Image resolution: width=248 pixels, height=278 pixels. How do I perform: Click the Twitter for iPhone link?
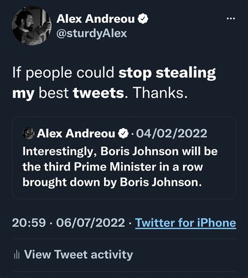click(x=186, y=223)
